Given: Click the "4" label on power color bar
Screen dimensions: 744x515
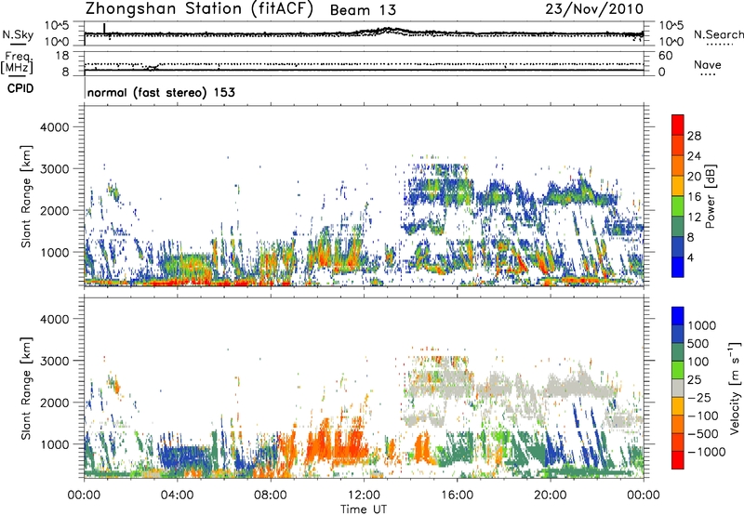Looking at the screenshot, I should point(691,257).
